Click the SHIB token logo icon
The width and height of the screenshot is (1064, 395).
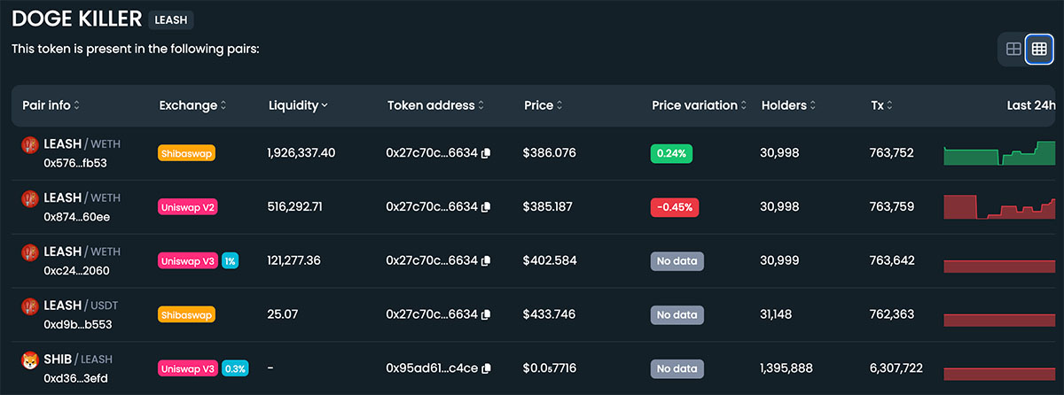(x=29, y=360)
